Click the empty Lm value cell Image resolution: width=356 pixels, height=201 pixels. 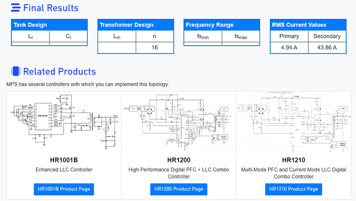pos(117,47)
